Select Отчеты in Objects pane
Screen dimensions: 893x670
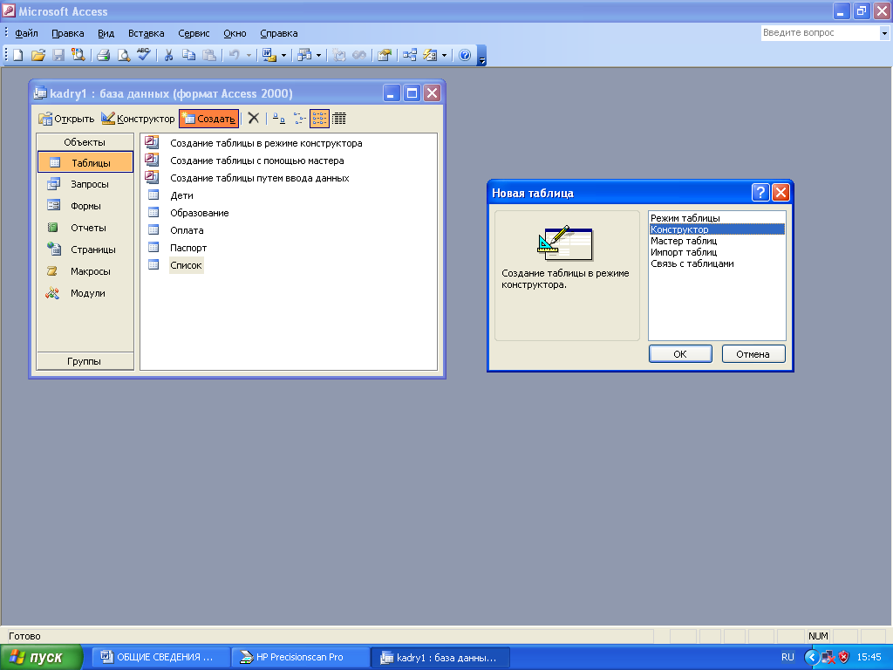(85, 228)
